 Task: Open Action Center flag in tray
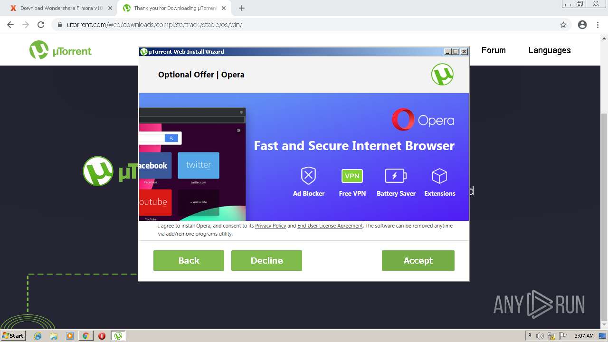(563, 336)
